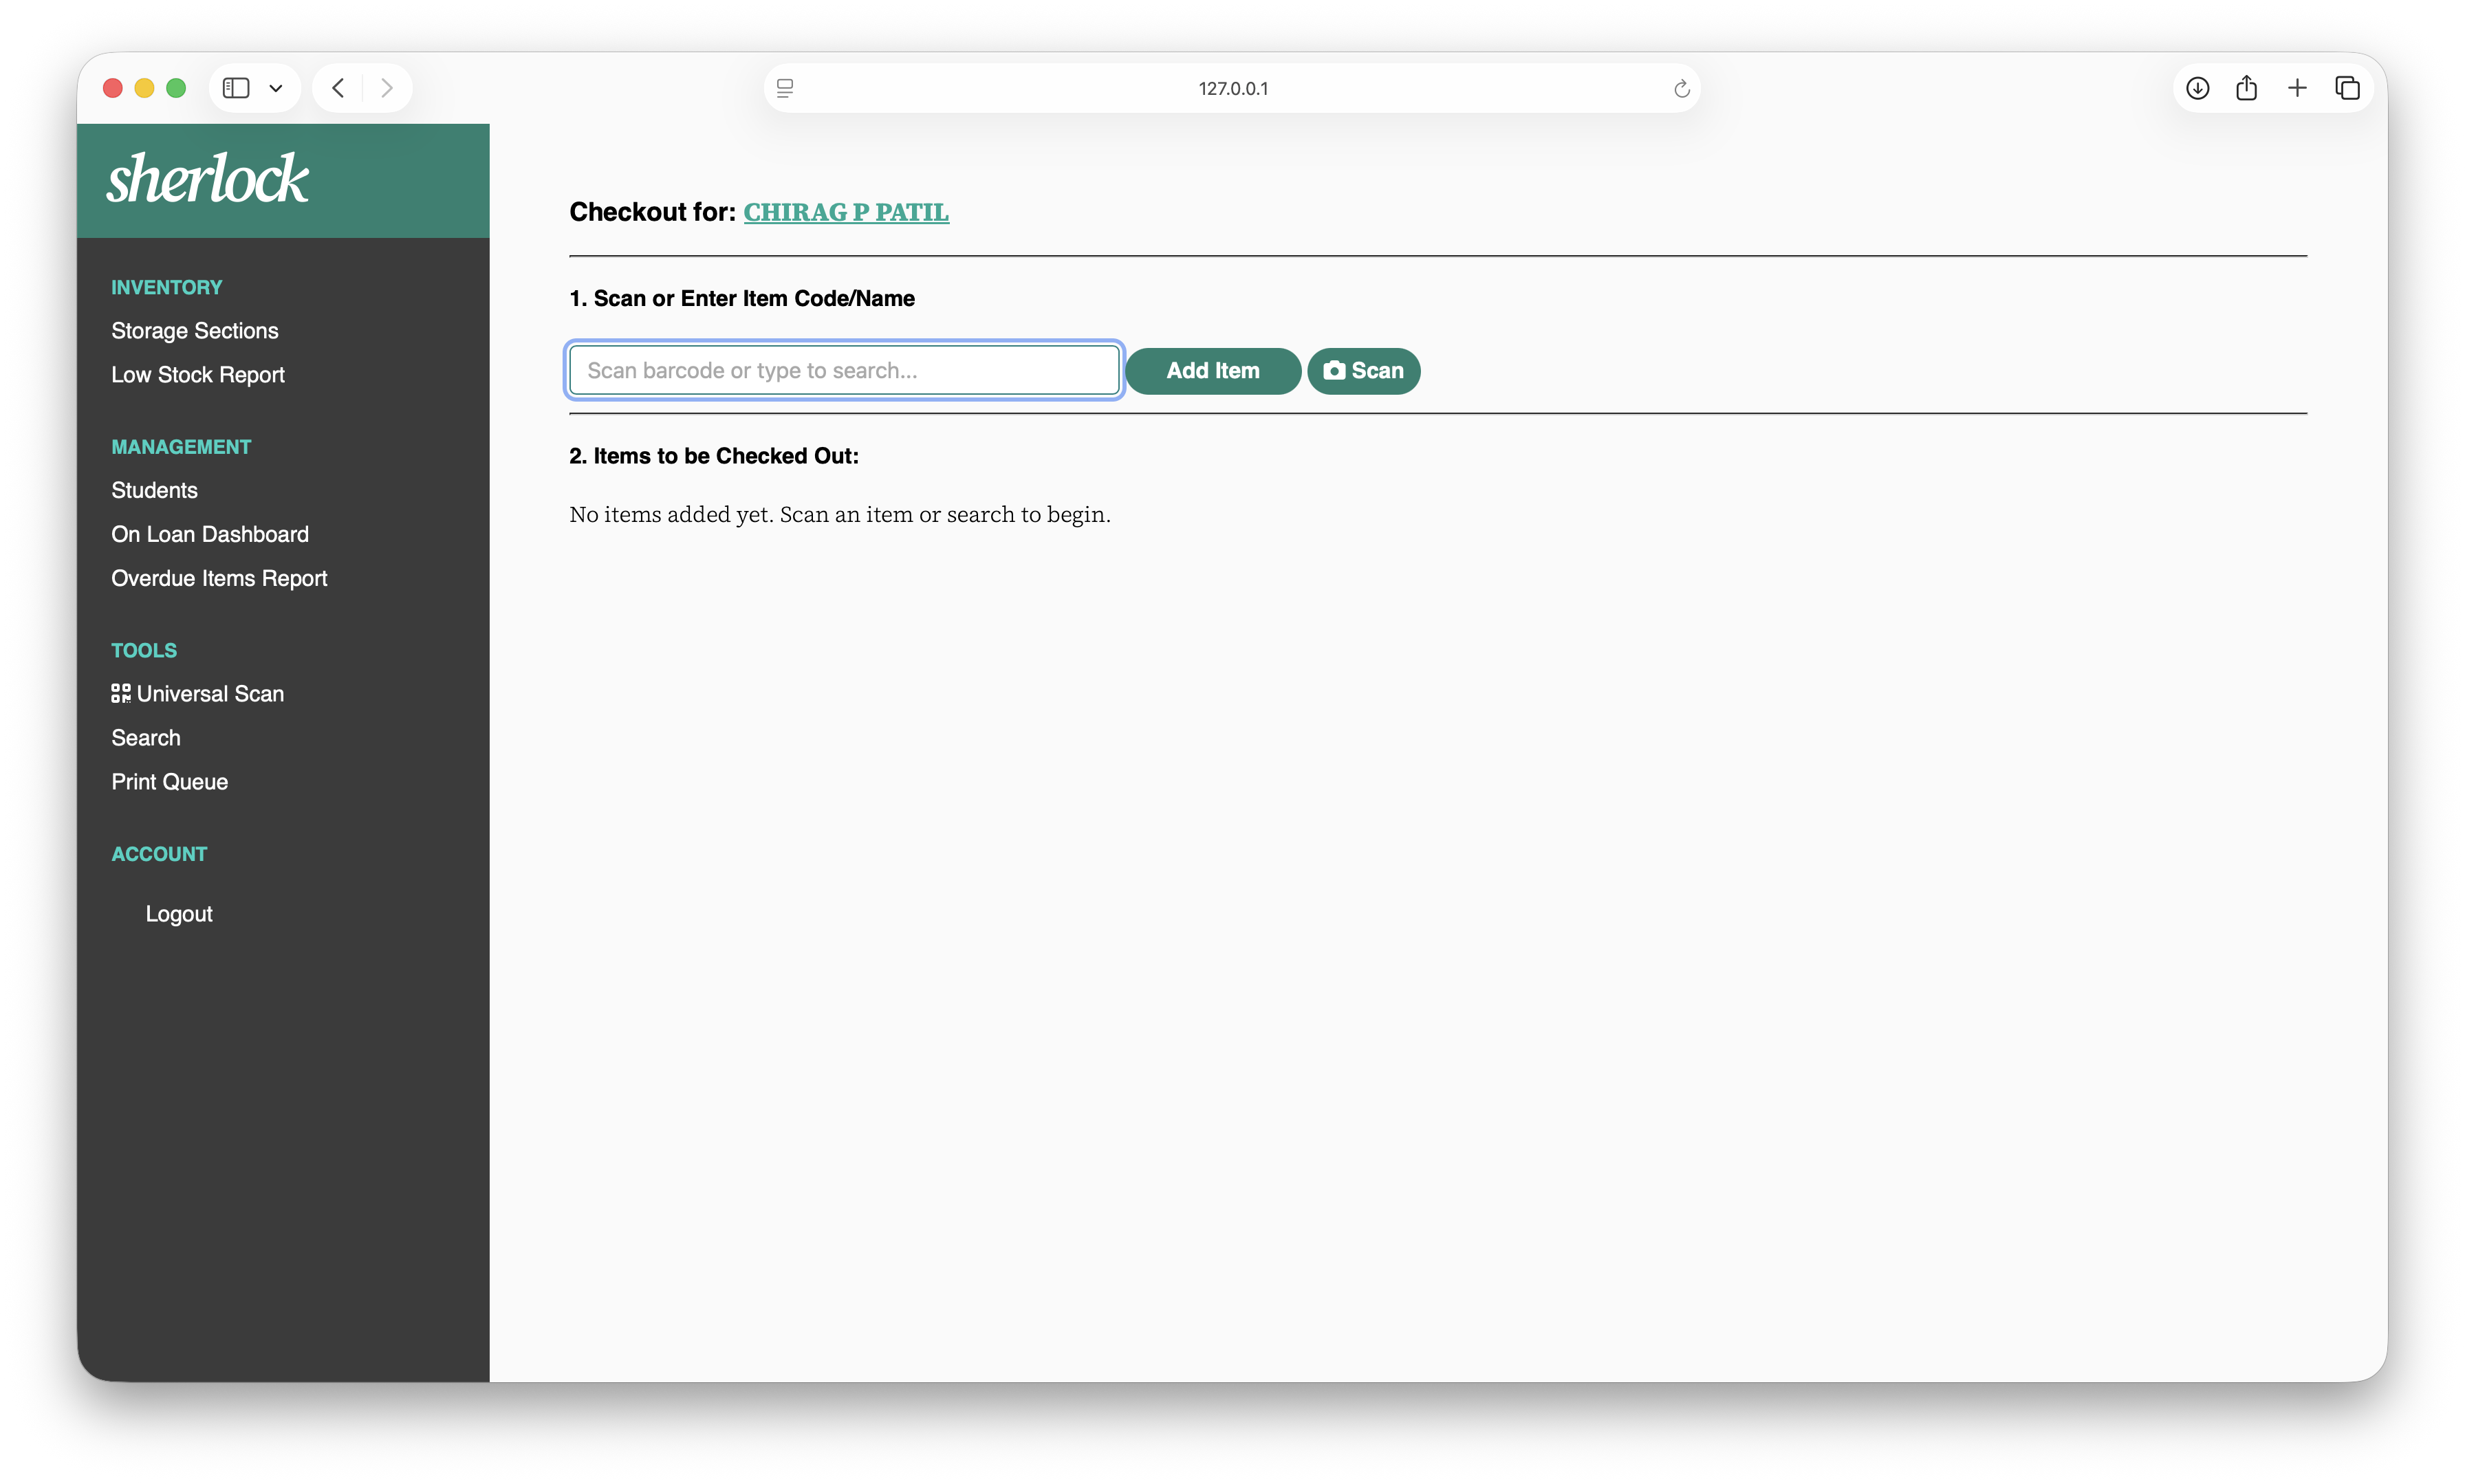The height and width of the screenshot is (1484, 2465).
Task: Click the Share icon in the toolbar
Action: click(2246, 88)
